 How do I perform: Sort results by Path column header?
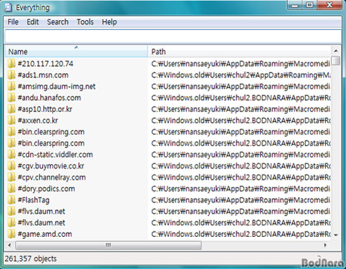point(240,52)
